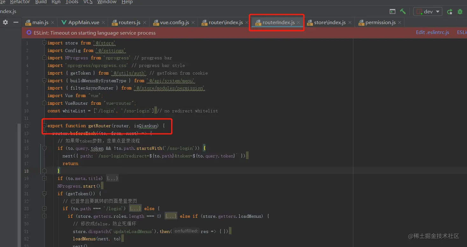Click the folded {...} placeholder after to.meta.title
Viewport: 467px width, 247px height.
click(112, 178)
